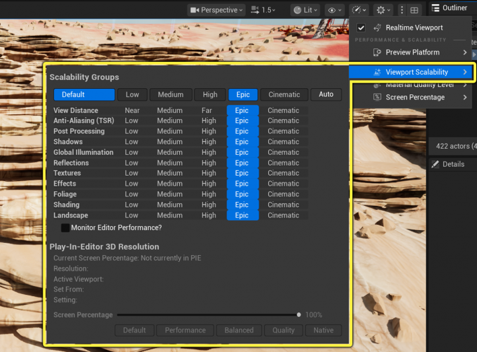Click the viewport layout grid icon
The image size is (477, 352).
(x=414, y=10)
